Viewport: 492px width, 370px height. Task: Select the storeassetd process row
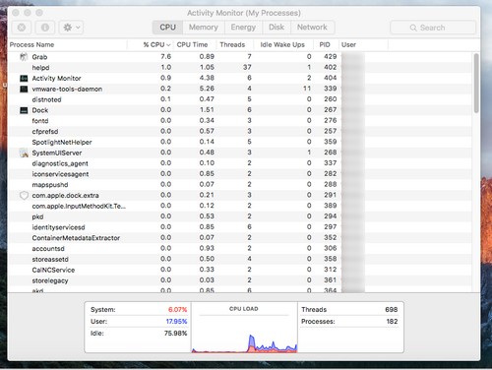[240, 259]
